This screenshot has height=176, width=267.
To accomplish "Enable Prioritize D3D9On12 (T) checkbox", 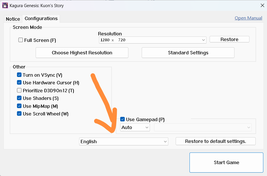I will (x=19, y=90).
